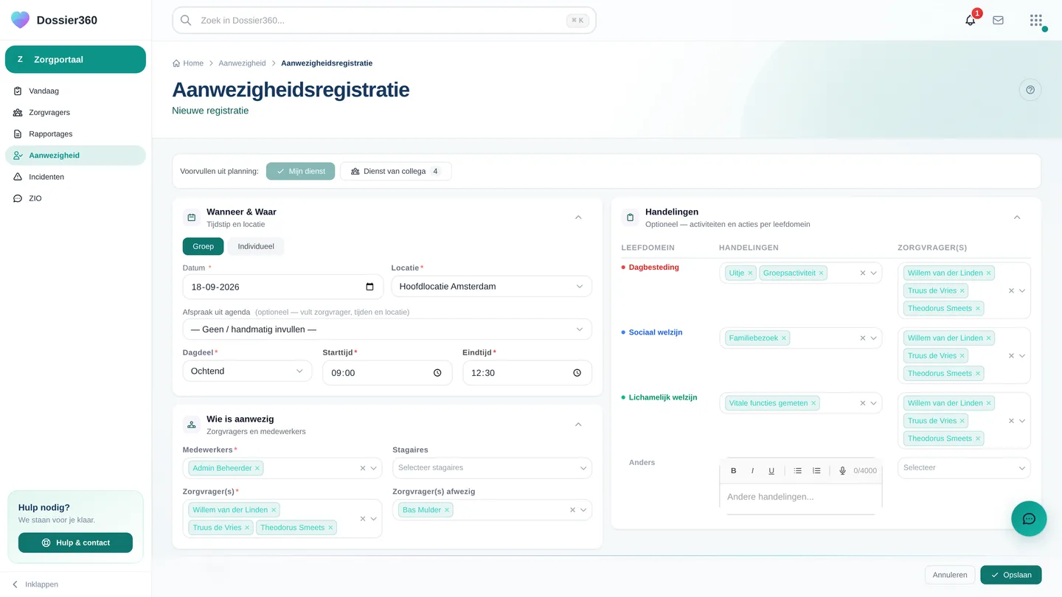Image resolution: width=1062 pixels, height=597 pixels.
Task: Click the help question mark icon
Action: [x=1030, y=90]
